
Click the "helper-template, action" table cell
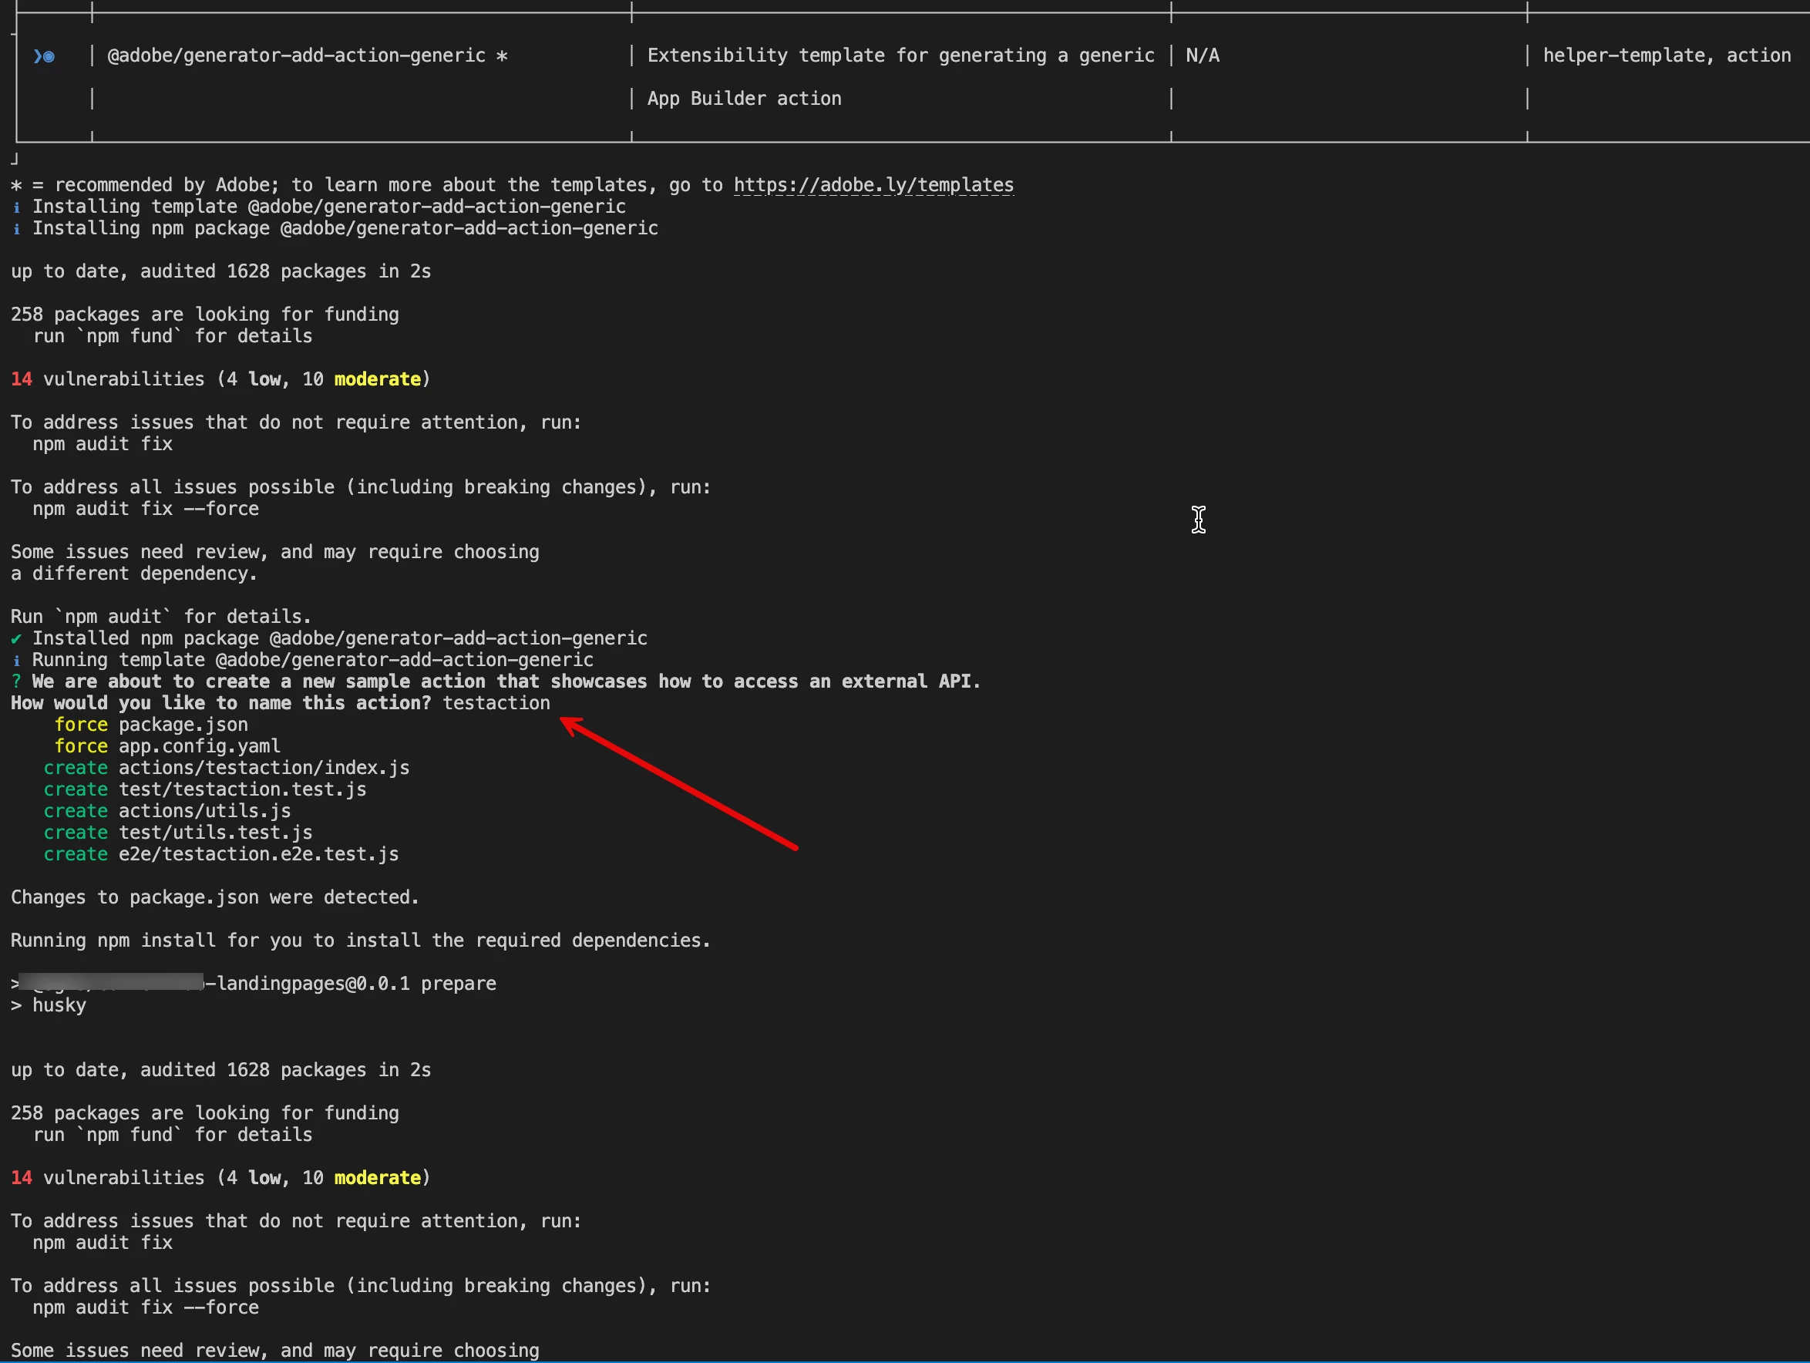click(1666, 56)
